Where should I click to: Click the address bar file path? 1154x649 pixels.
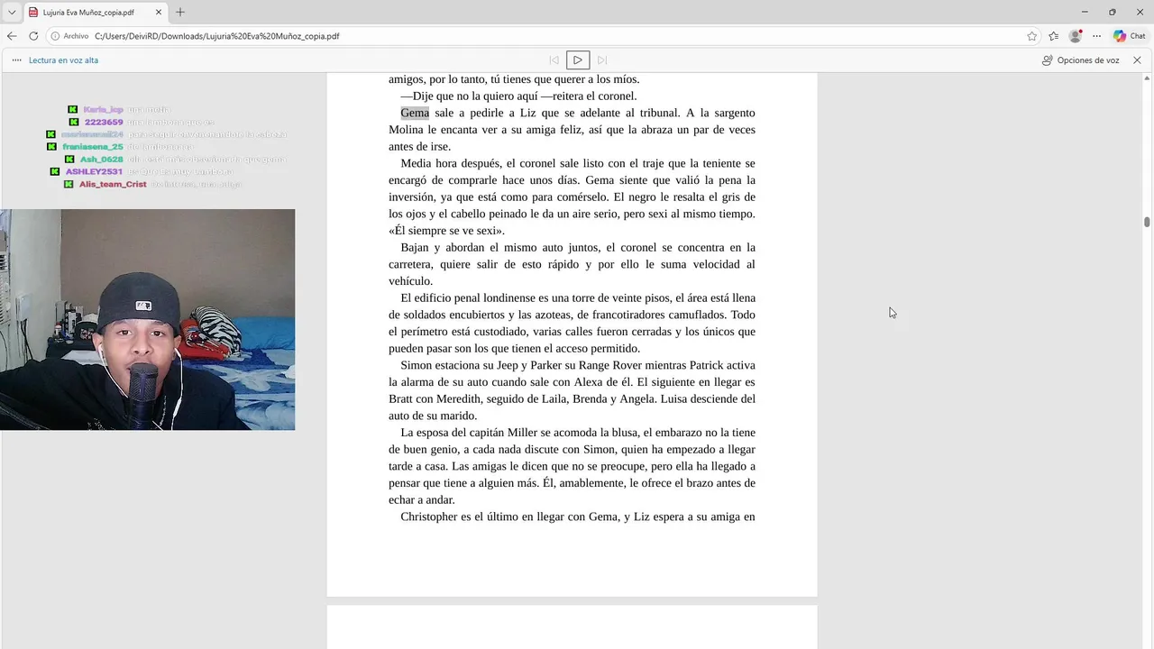217,36
